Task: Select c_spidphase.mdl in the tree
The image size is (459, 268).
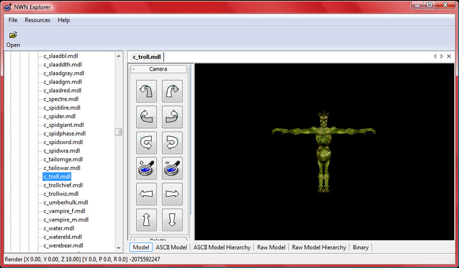Action: (x=65, y=133)
